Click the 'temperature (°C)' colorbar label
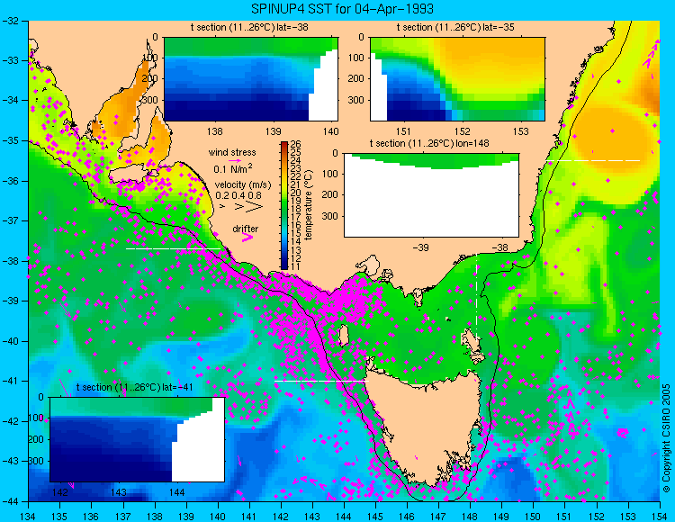 click(x=308, y=205)
